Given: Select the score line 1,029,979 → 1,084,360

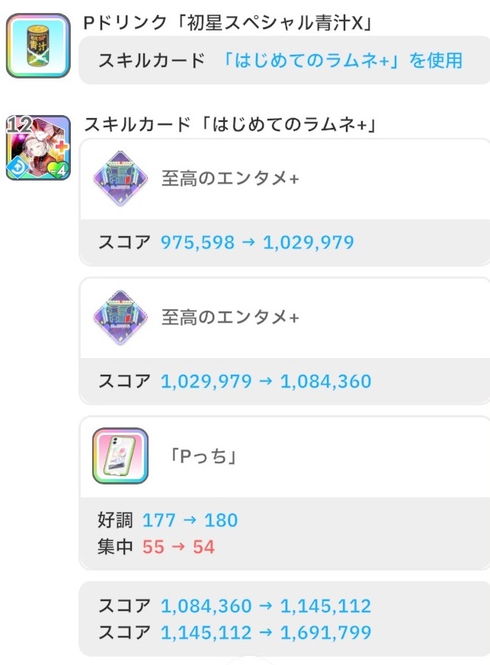Looking at the screenshot, I should coord(235,381).
